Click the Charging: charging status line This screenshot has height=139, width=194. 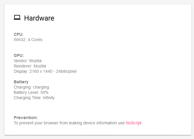coord(31,87)
